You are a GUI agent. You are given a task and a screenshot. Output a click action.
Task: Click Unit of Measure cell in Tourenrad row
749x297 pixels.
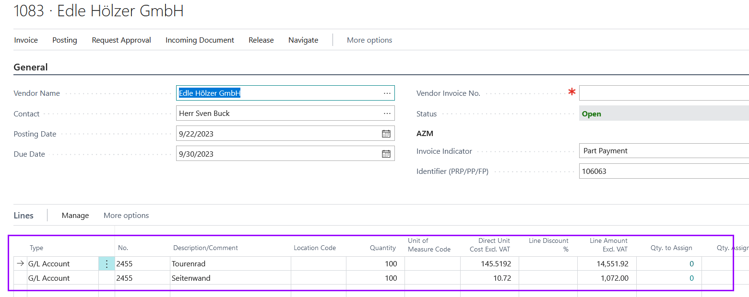tap(432, 264)
